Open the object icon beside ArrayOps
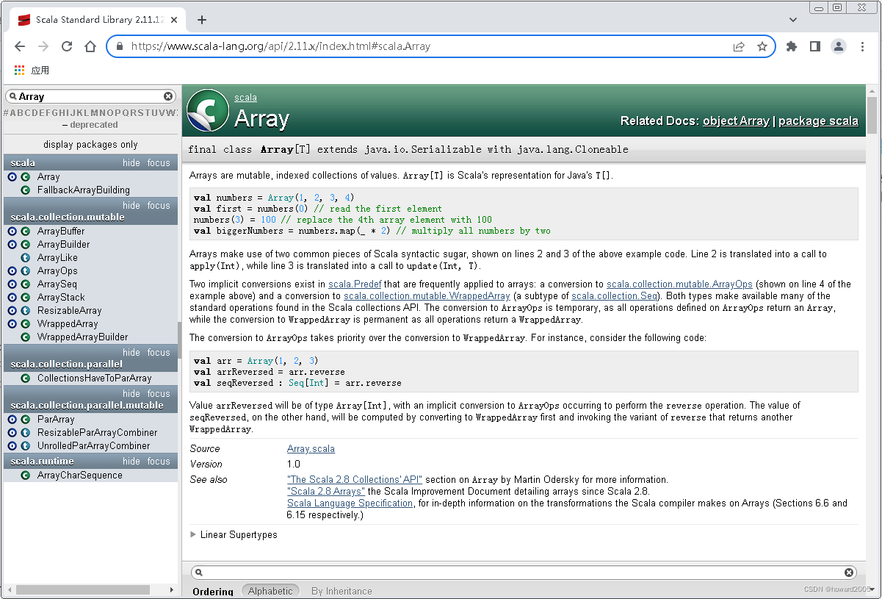Screen dimensions: 882x599 pyautogui.click(x=12, y=271)
